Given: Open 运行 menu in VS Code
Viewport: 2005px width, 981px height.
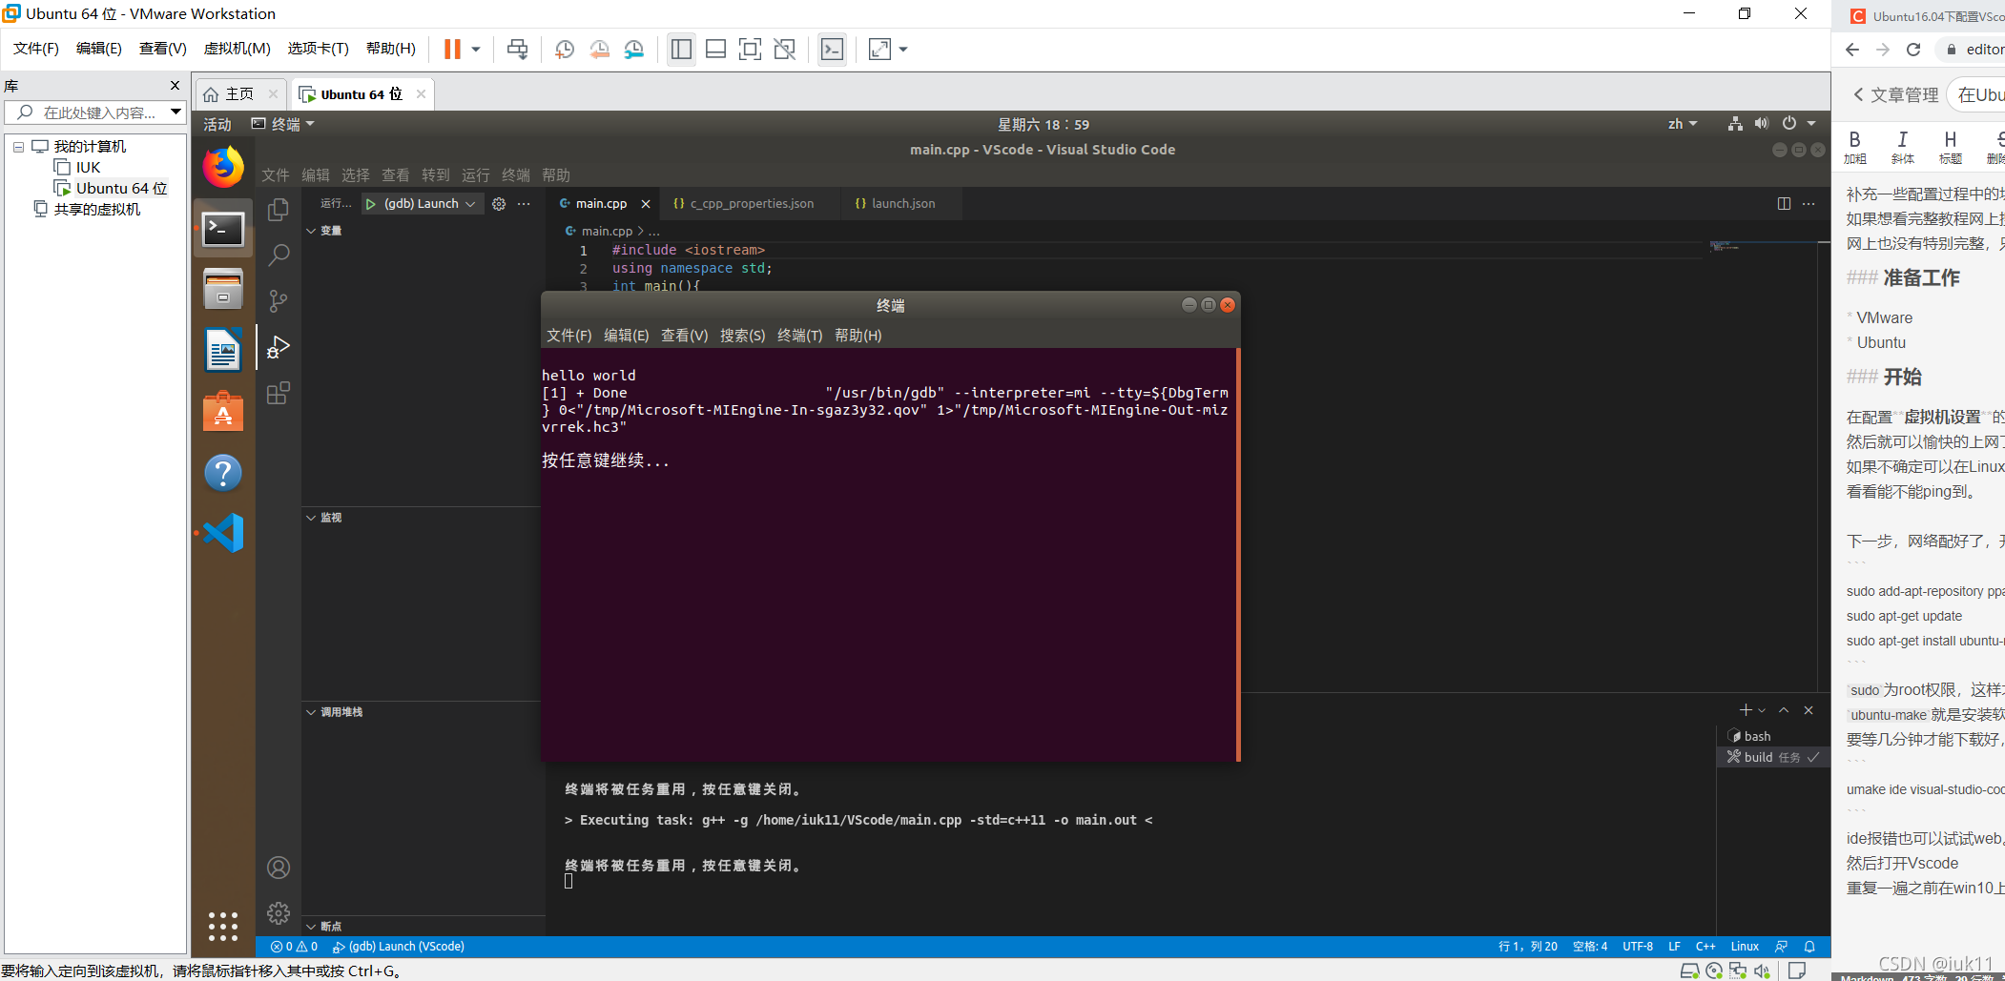Looking at the screenshot, I should (x=475, y=175).
